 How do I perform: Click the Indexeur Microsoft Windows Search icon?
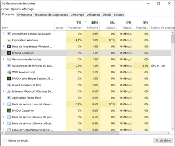click(9, 91)
